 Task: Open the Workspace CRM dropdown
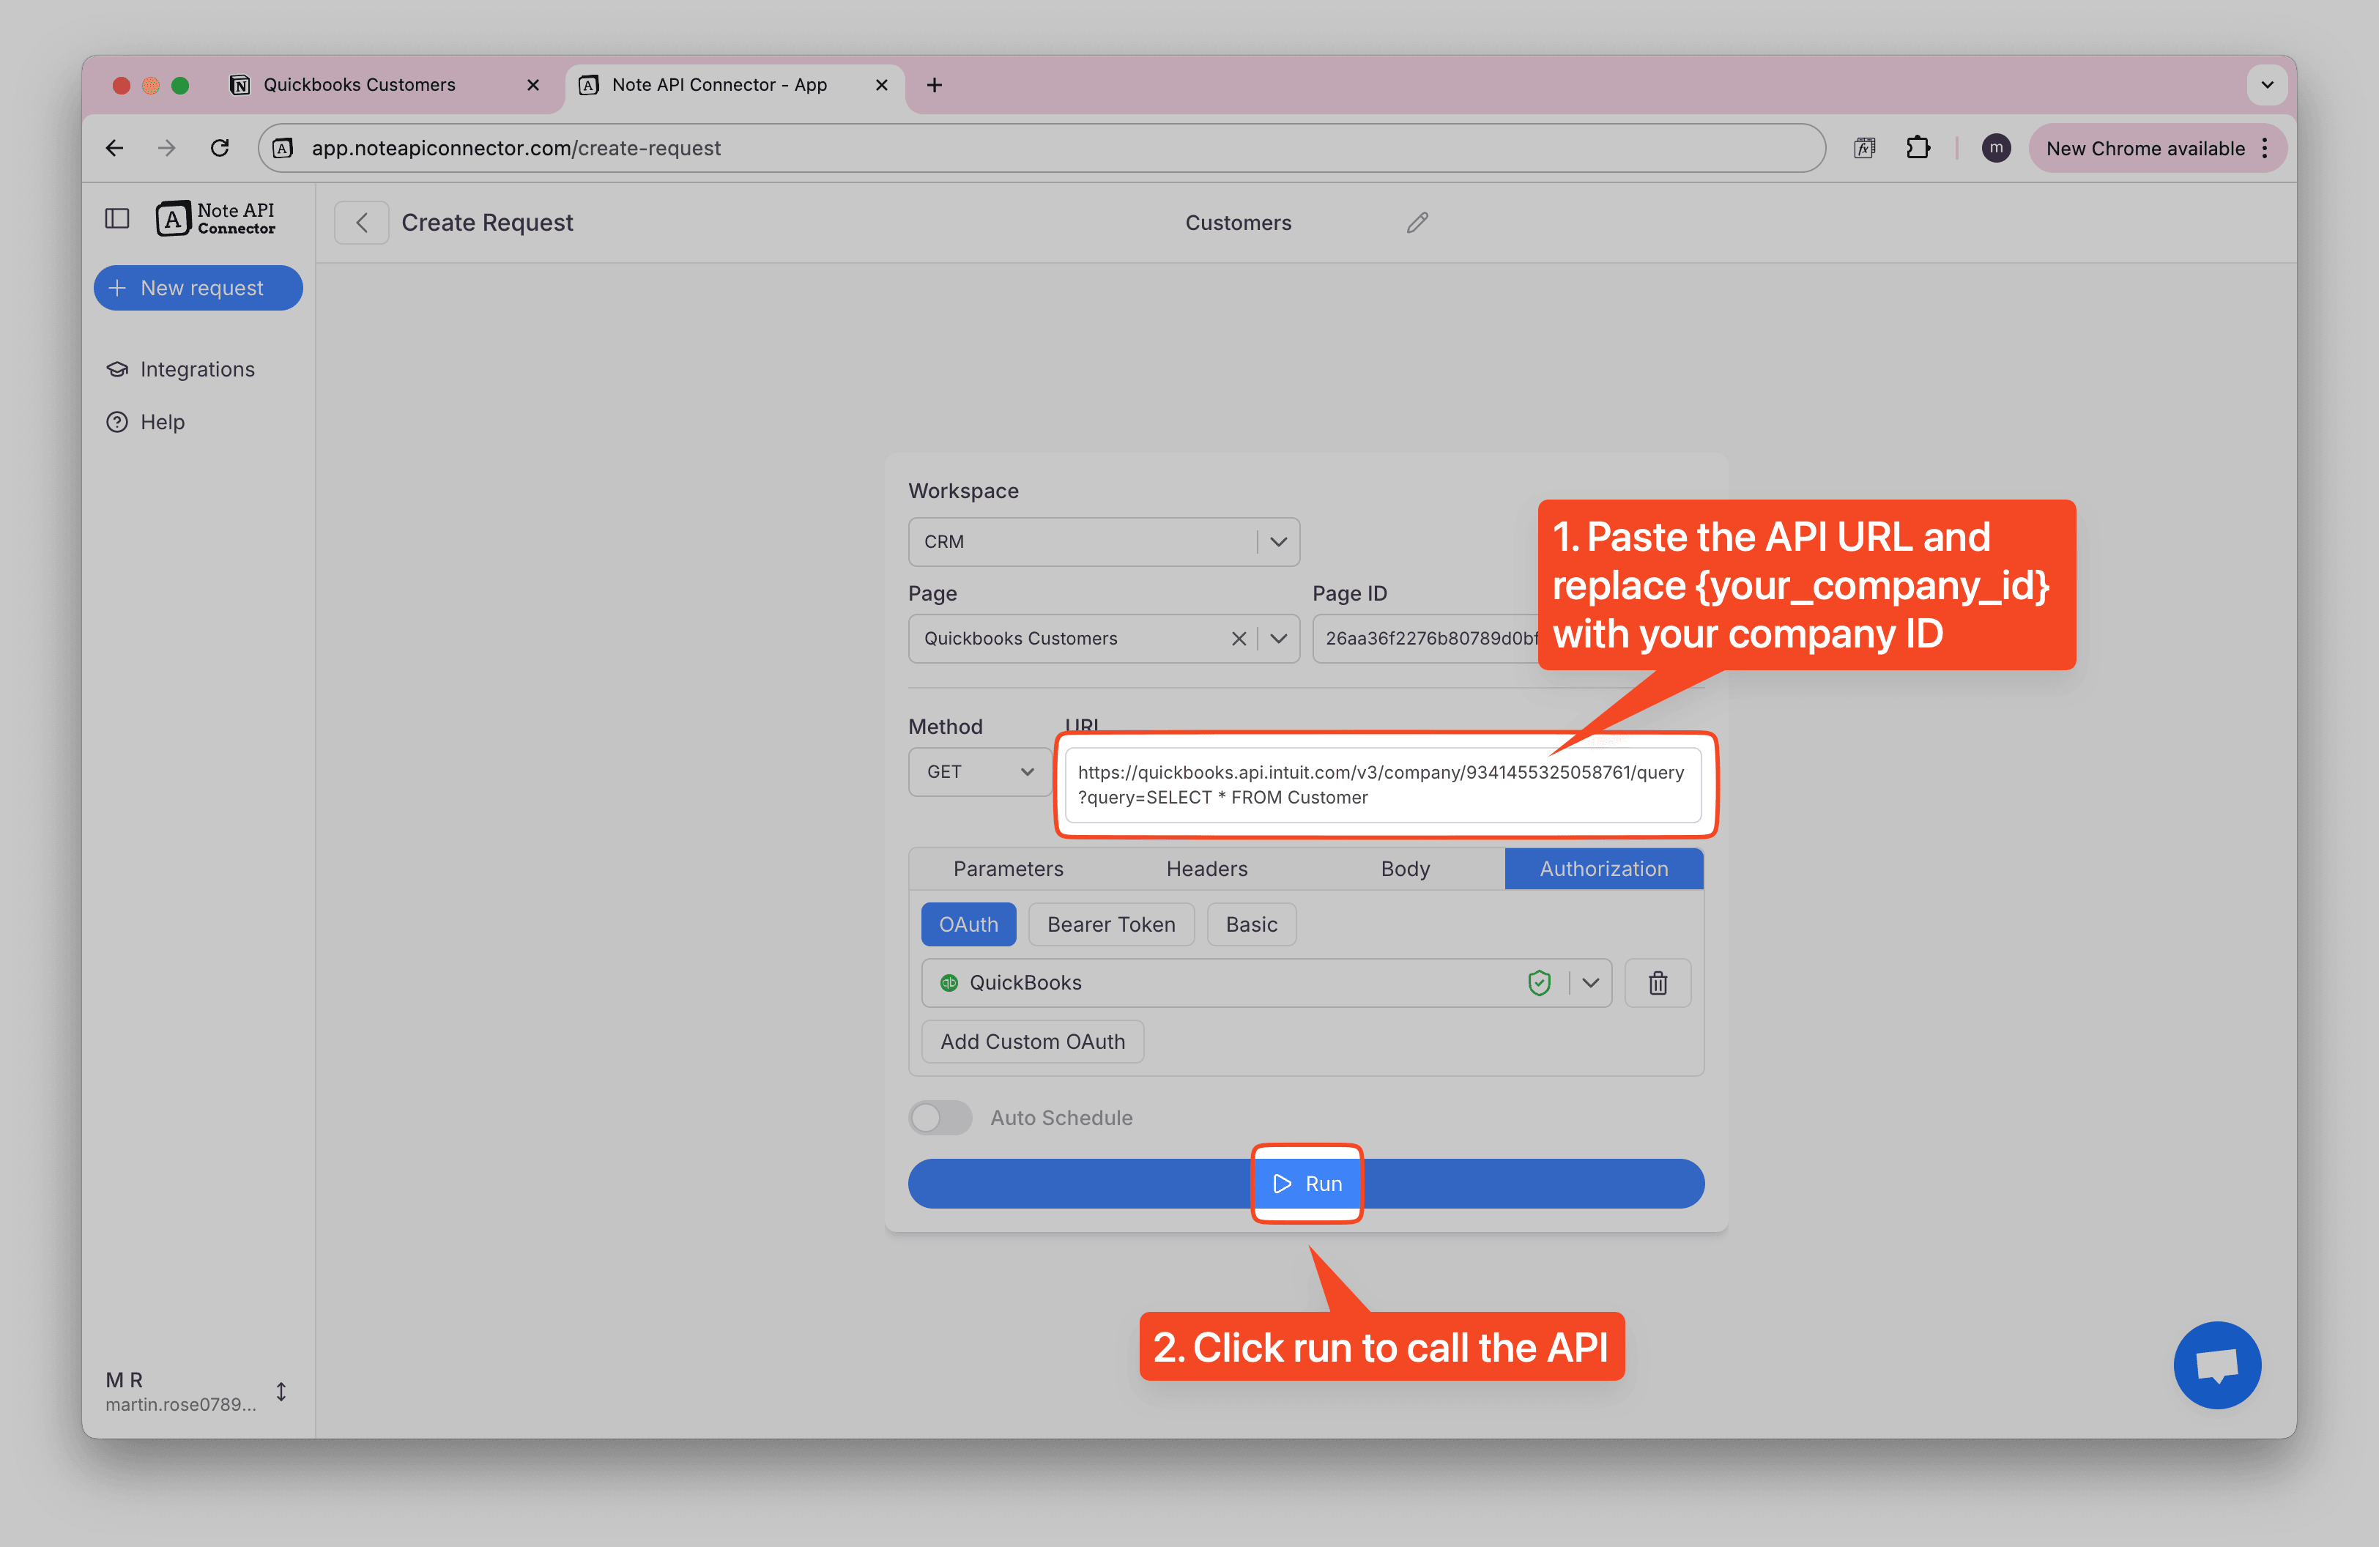coord(1104,541)
